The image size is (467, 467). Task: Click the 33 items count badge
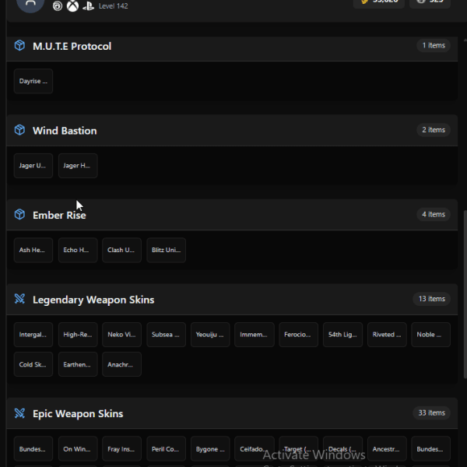431,413
